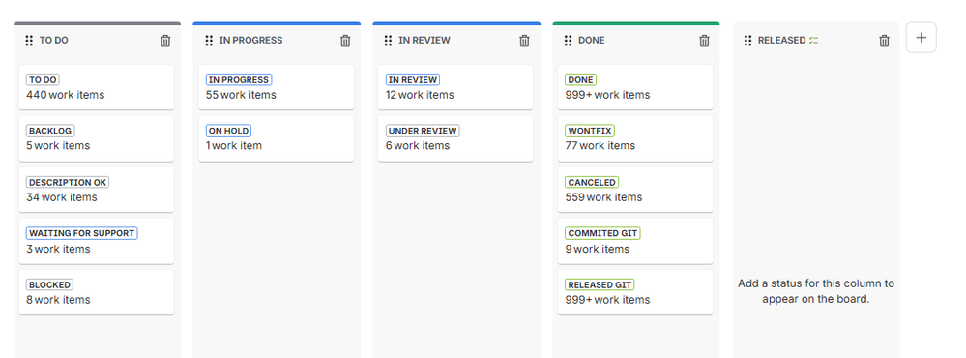Grab the IN PROGRESS column drag handle
Viewport: 966px width, 358px height.
(209, 41)
